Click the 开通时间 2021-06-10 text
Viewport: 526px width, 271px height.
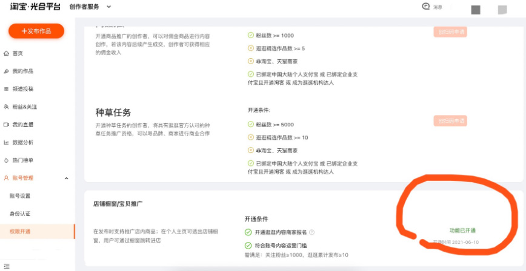tap(456, 242)
